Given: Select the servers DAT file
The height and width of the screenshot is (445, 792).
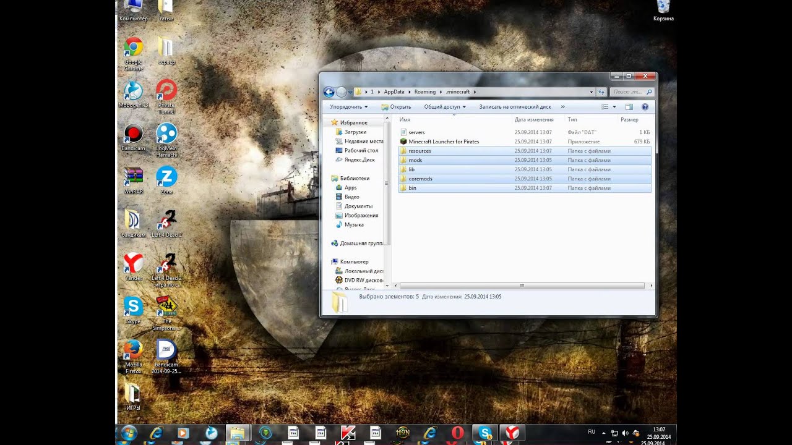Looking at the screenshot, I should coord(525,132).
